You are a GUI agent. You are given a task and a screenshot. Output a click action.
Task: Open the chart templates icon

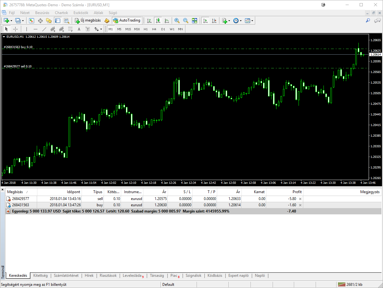(247, 21)
